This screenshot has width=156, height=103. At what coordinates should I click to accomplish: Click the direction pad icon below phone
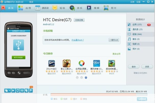(x=22, y=90)
